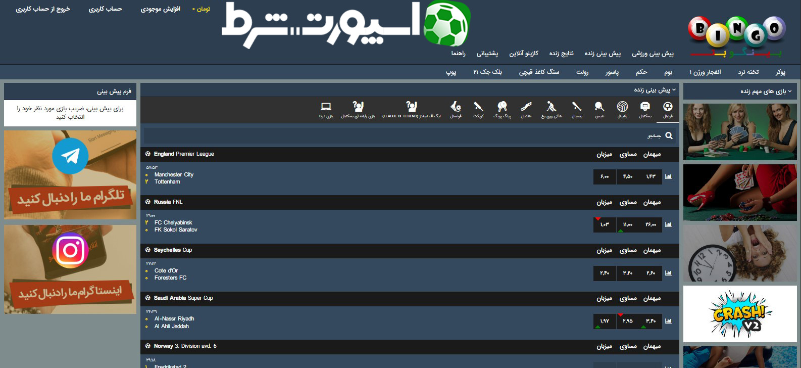The height and width of the screenshot is (368, 801).
Task: Click the Telegram icon in banner
Action: [70, 157]
